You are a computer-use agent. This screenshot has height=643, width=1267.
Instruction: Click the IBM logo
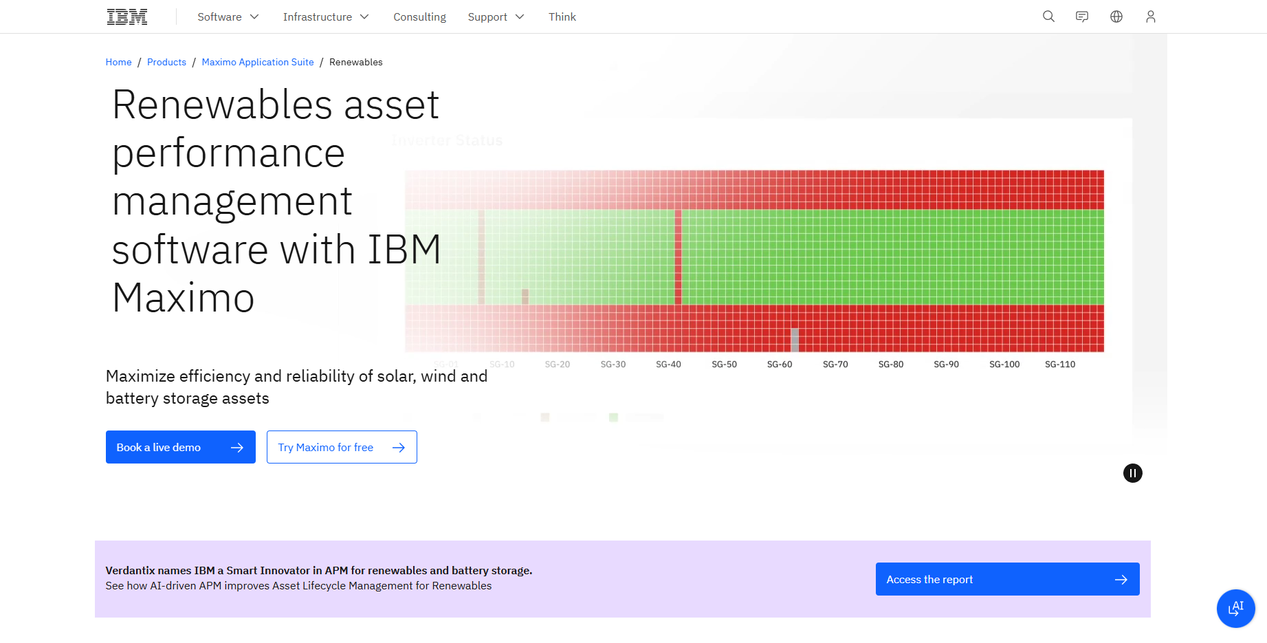127,17
